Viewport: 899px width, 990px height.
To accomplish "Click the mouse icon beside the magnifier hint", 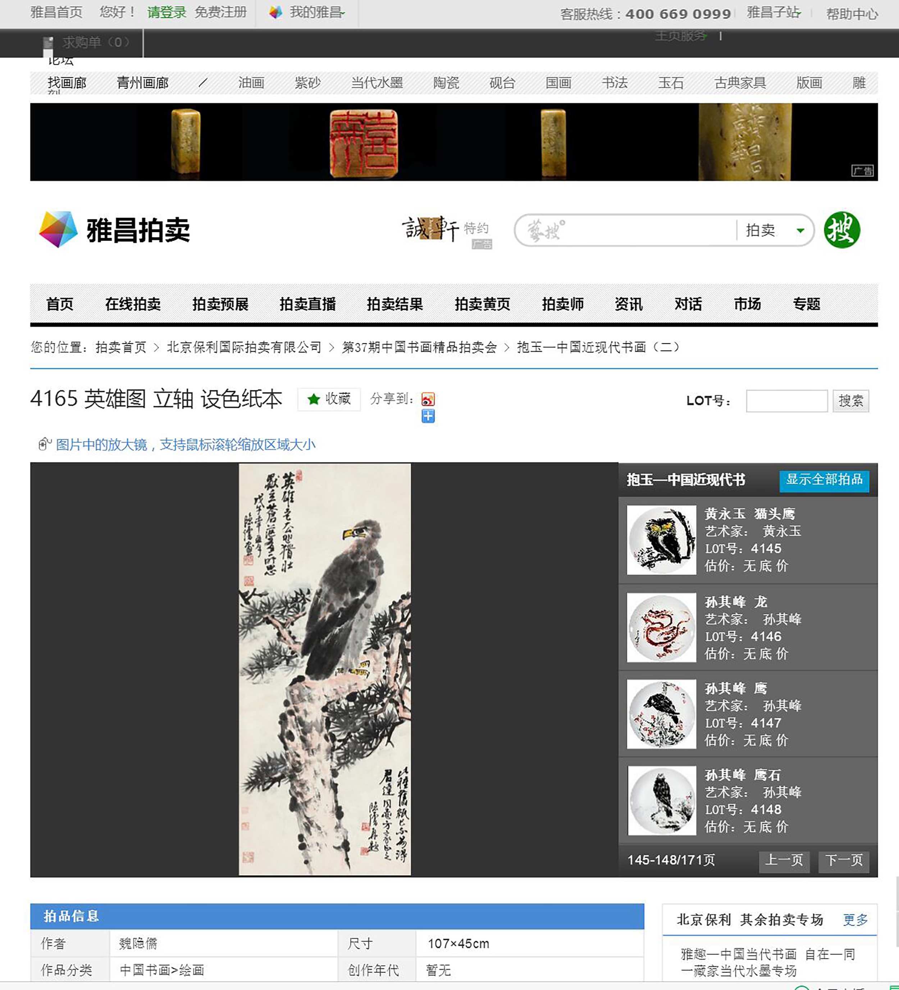I will point(45,444).
